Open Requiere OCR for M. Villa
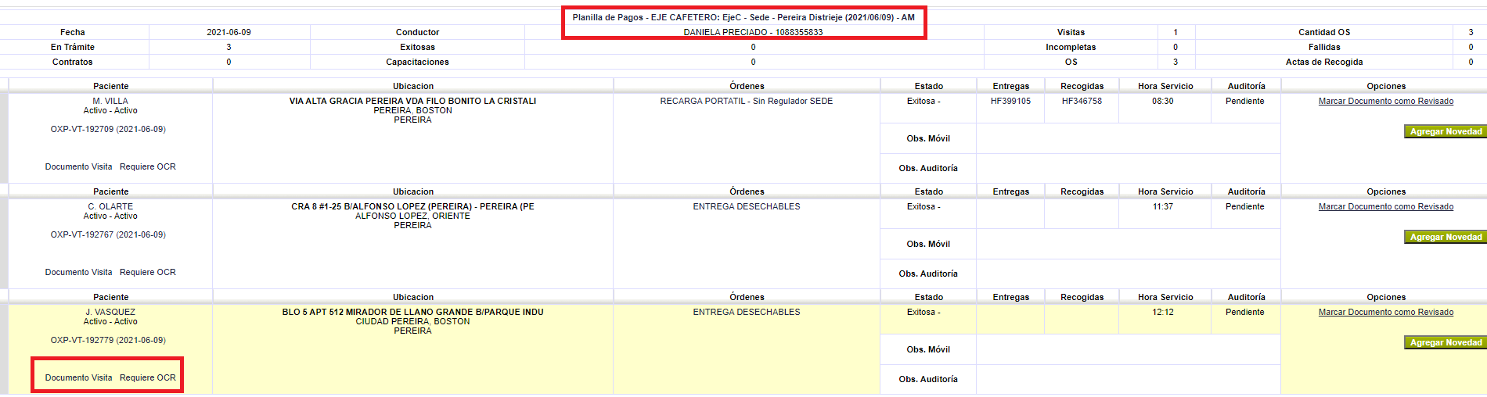This screenshot has height=397, width=1487. click(148, 167)
